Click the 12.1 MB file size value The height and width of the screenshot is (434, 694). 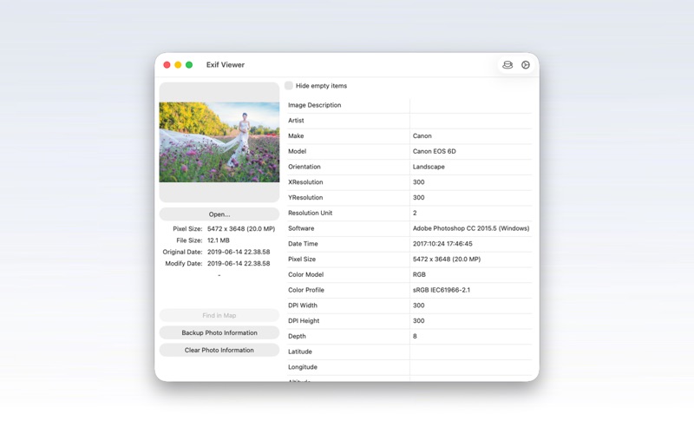pyautogui.click(x=219, y=240)
